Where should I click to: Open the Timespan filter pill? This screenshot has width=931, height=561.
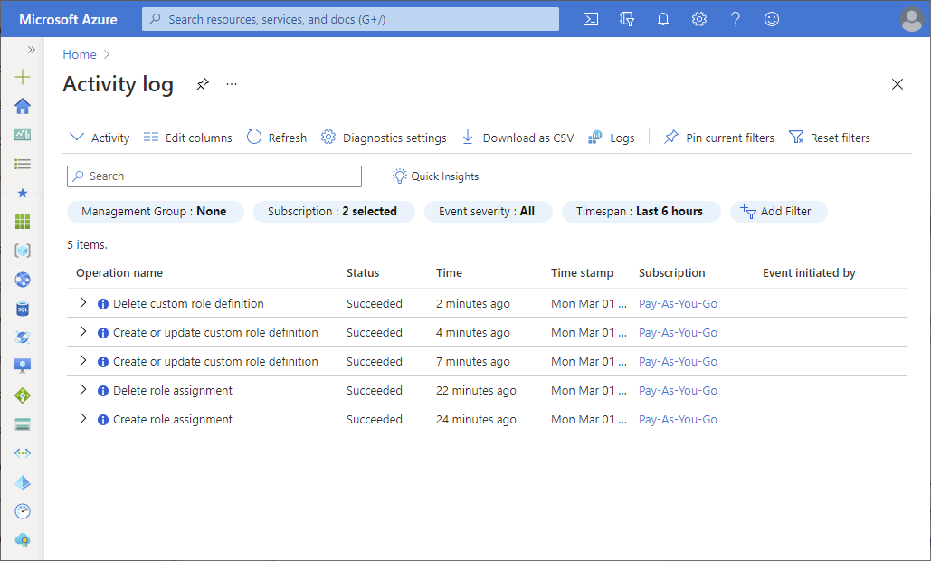641,212
